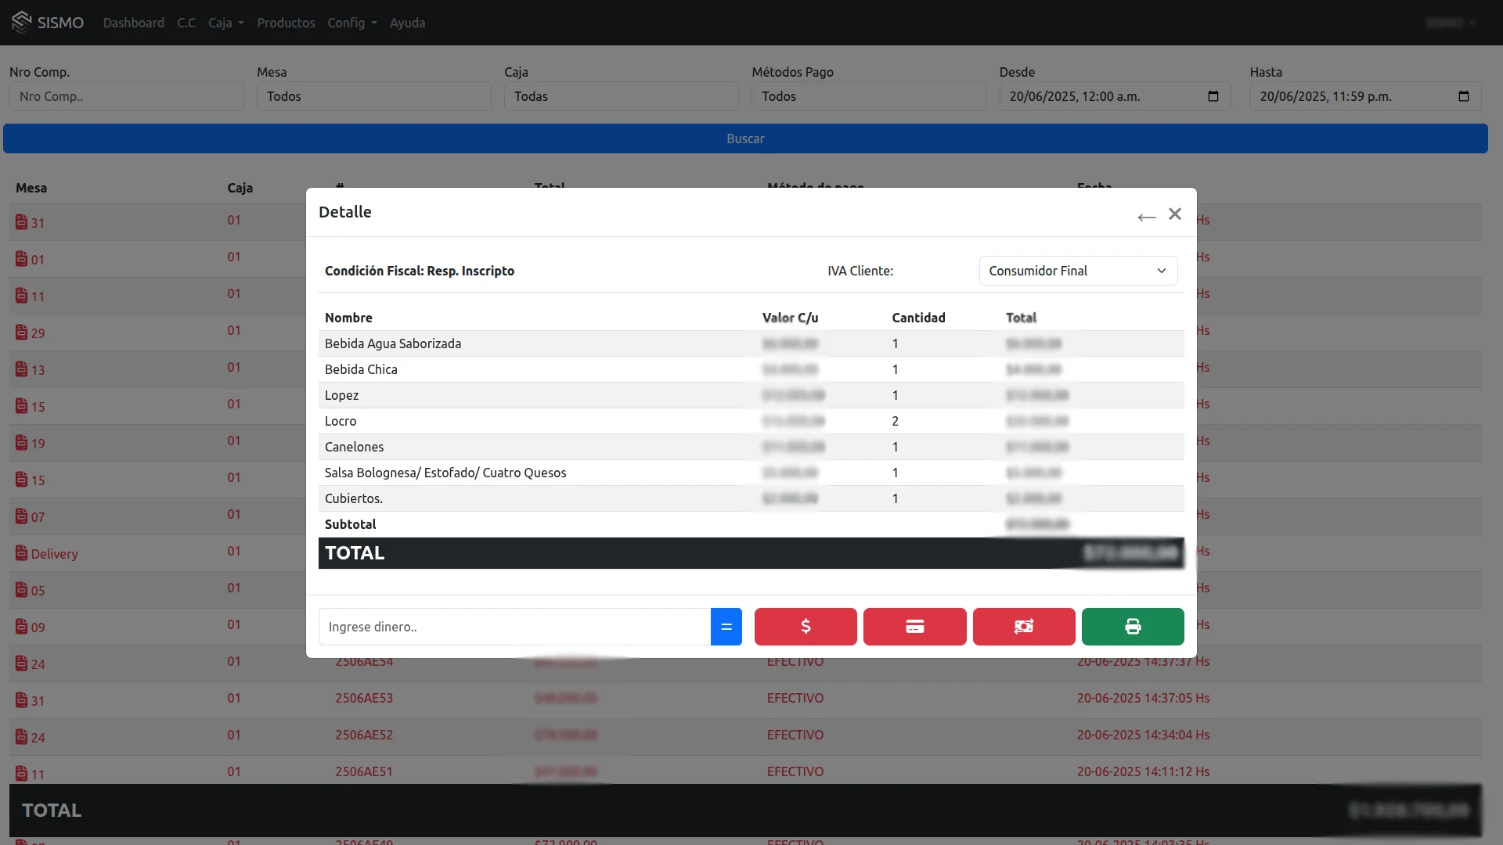This screenshot has width=1503, height=845.
Task: Go to Dashboard in navbar
Action: pyautogui.click(x=134, y=23)
